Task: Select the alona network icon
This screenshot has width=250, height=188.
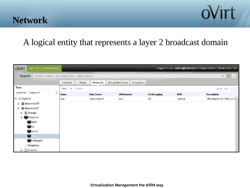Action: click(x=29, y=131)
